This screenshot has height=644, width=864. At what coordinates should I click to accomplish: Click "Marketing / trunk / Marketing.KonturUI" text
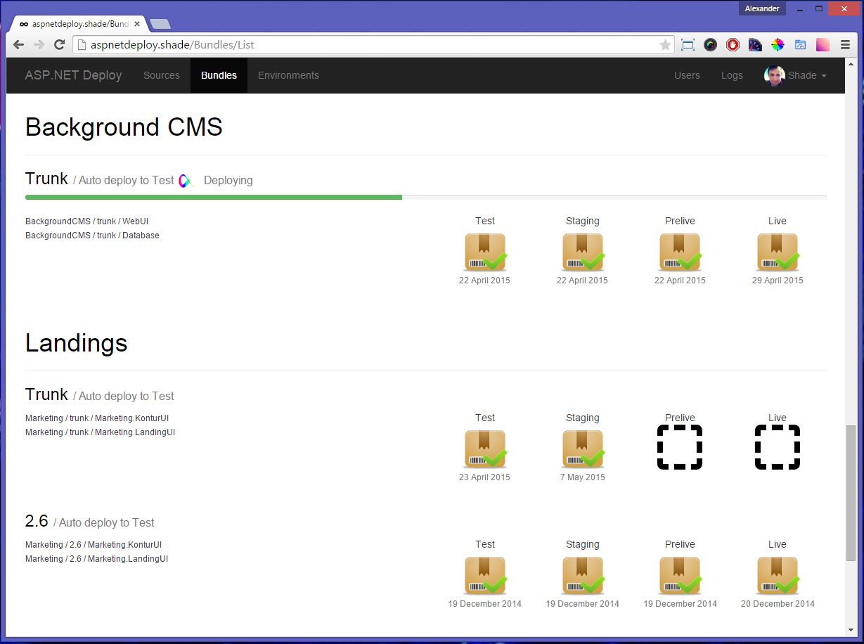point(97,418)
